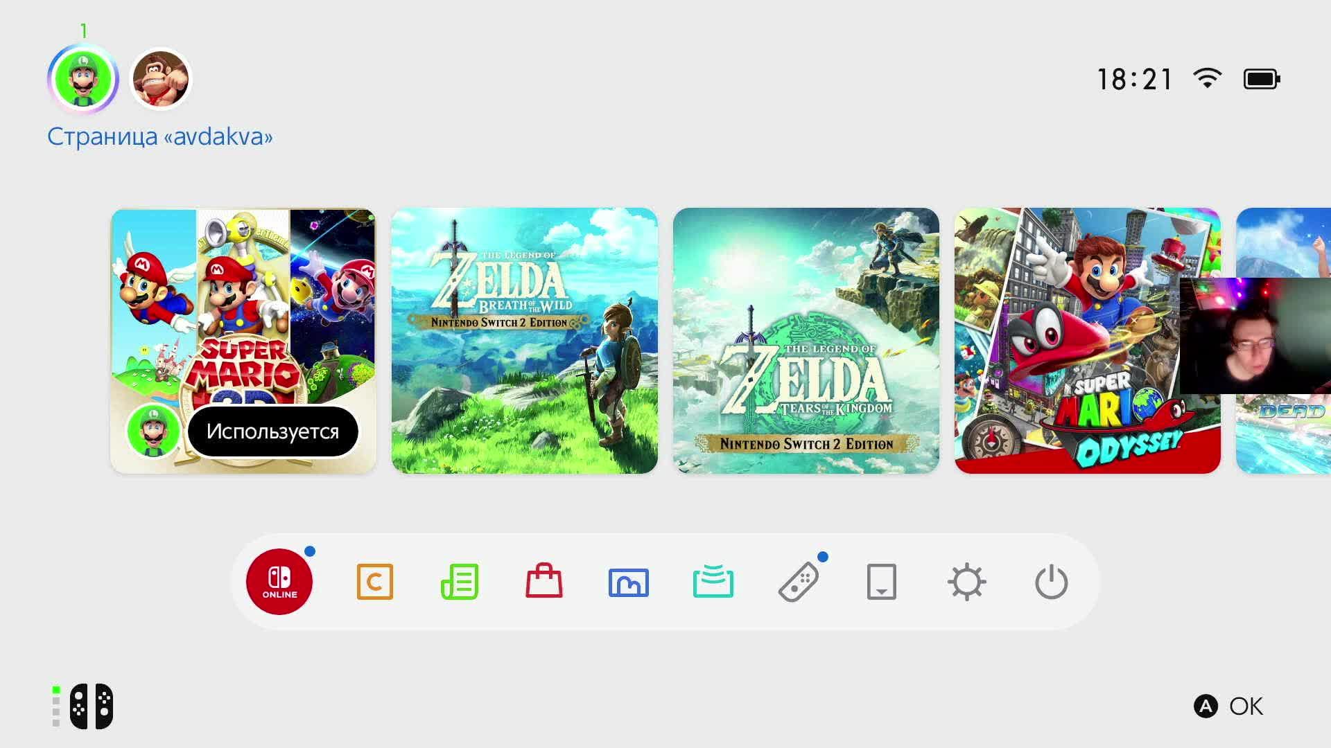The image size is (1331, 748).
Task: Open the green News icon
Action: [460, 582]
